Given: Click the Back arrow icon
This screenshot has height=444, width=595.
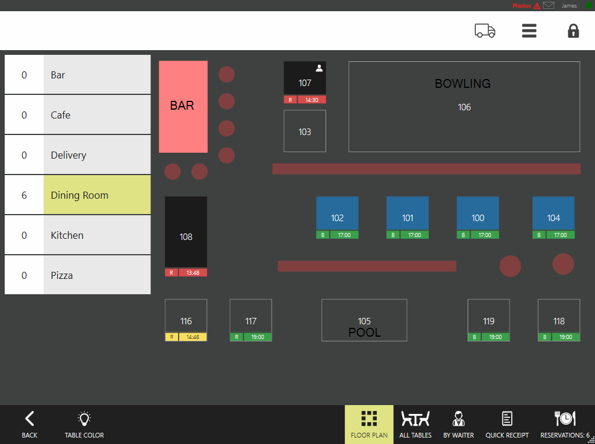Looking at the screenshot, I should coord(29,424).
